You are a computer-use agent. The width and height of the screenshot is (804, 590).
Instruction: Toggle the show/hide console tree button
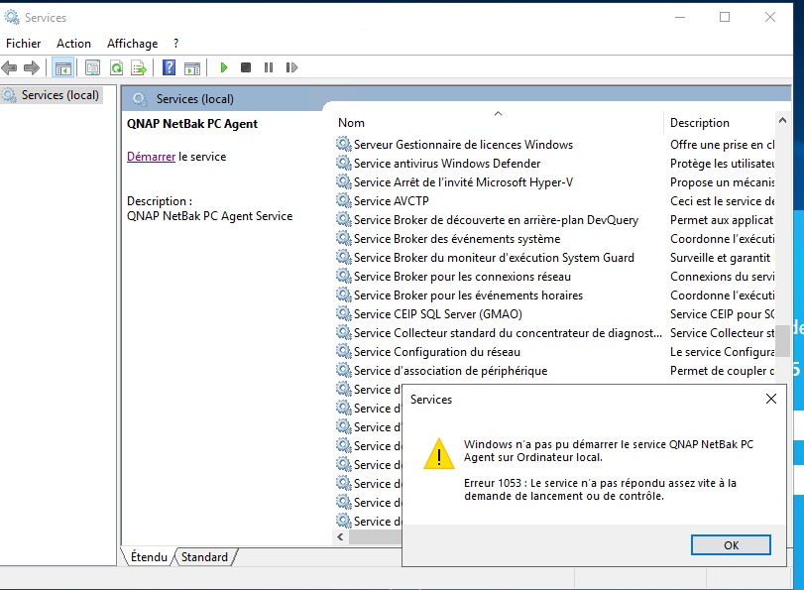pos(62,67)
